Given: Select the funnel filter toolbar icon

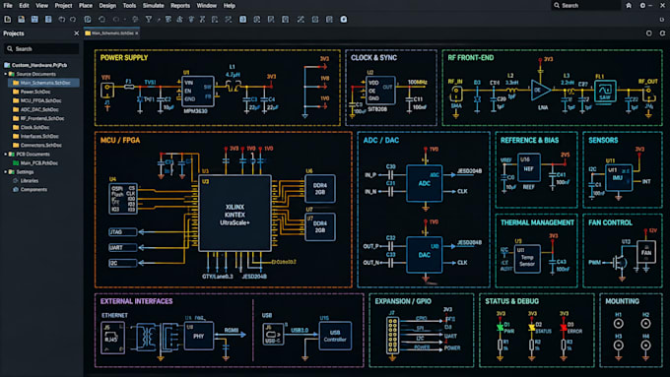Looking at the screenshot, I should (148, 20).
